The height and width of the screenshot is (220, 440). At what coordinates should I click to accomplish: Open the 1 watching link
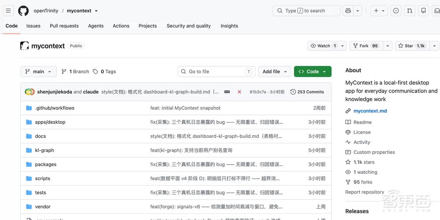(365, 172)
